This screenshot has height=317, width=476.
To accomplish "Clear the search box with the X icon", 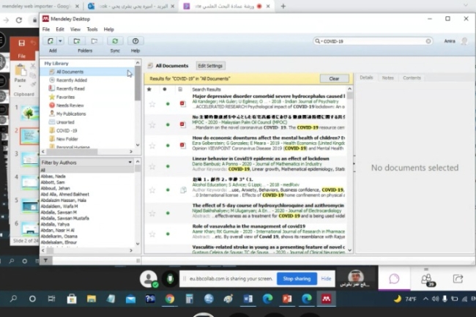I will click(x=428, y=41).
